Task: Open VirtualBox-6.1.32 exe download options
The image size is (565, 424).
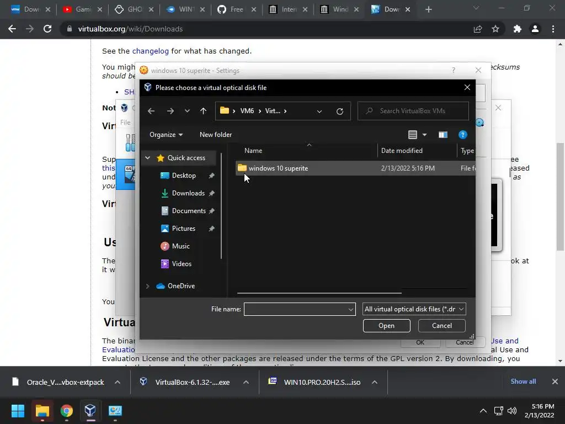Action: tap(246, 382)
